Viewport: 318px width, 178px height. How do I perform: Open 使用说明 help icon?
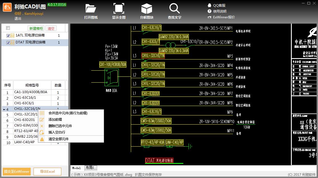[209, 11]
